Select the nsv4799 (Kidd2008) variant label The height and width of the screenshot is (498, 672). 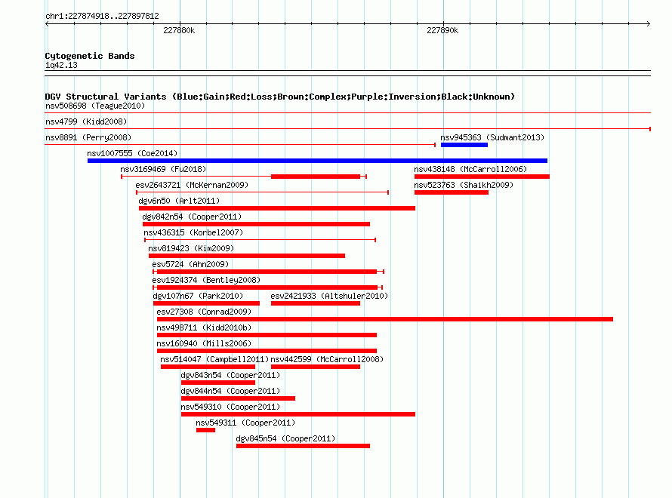click(x=86, y=121)
